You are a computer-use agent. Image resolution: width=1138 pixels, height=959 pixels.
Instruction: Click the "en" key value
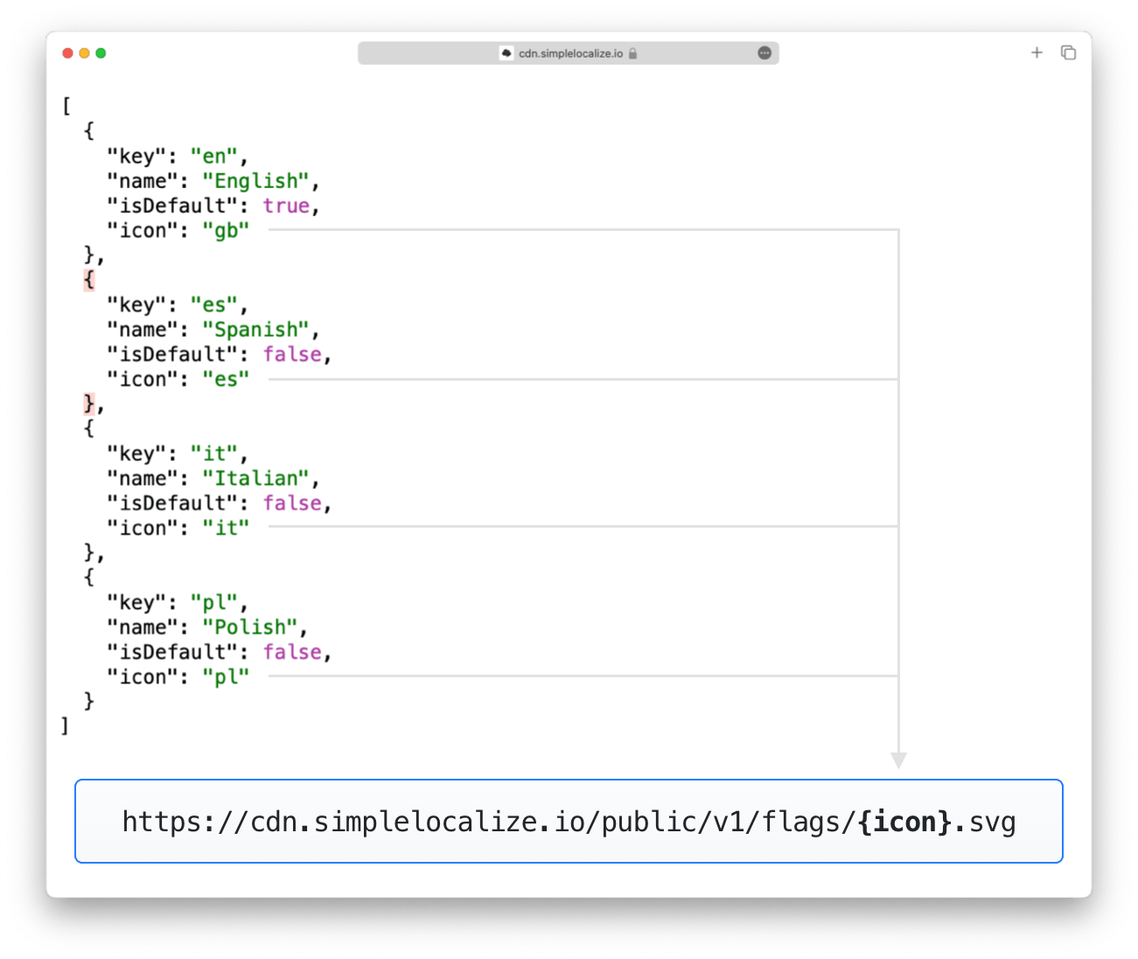point(213,157)
